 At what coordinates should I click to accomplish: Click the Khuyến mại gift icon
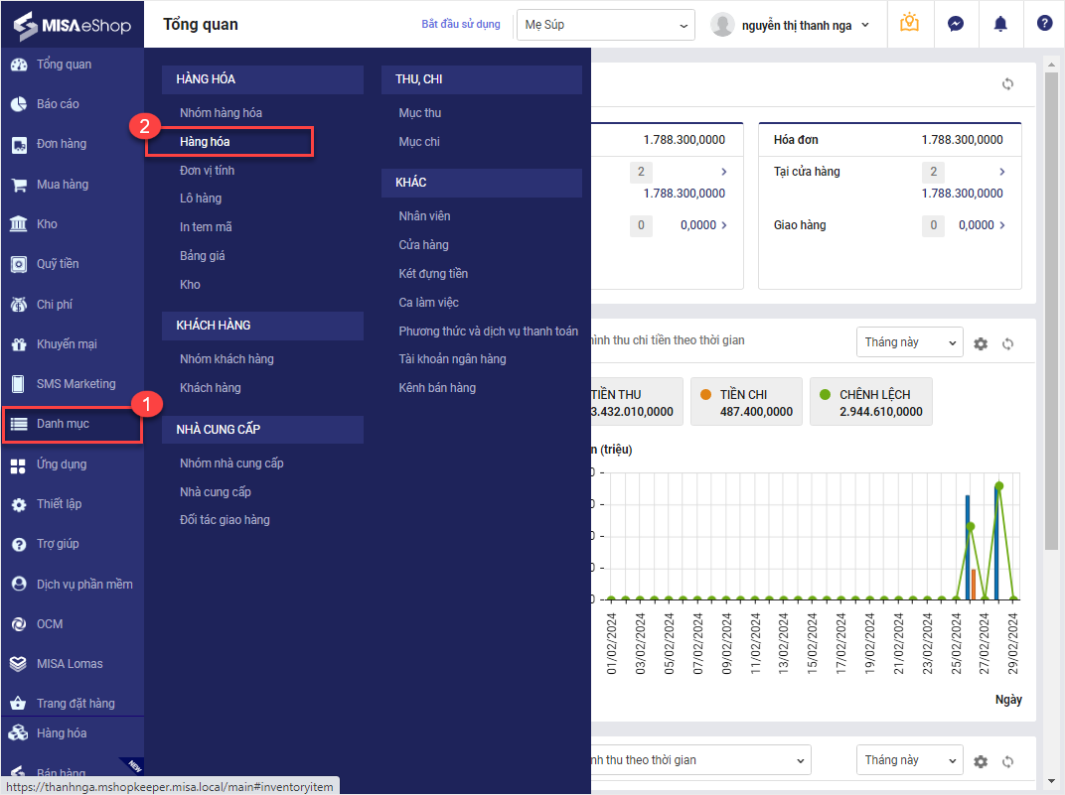[19, 344]
